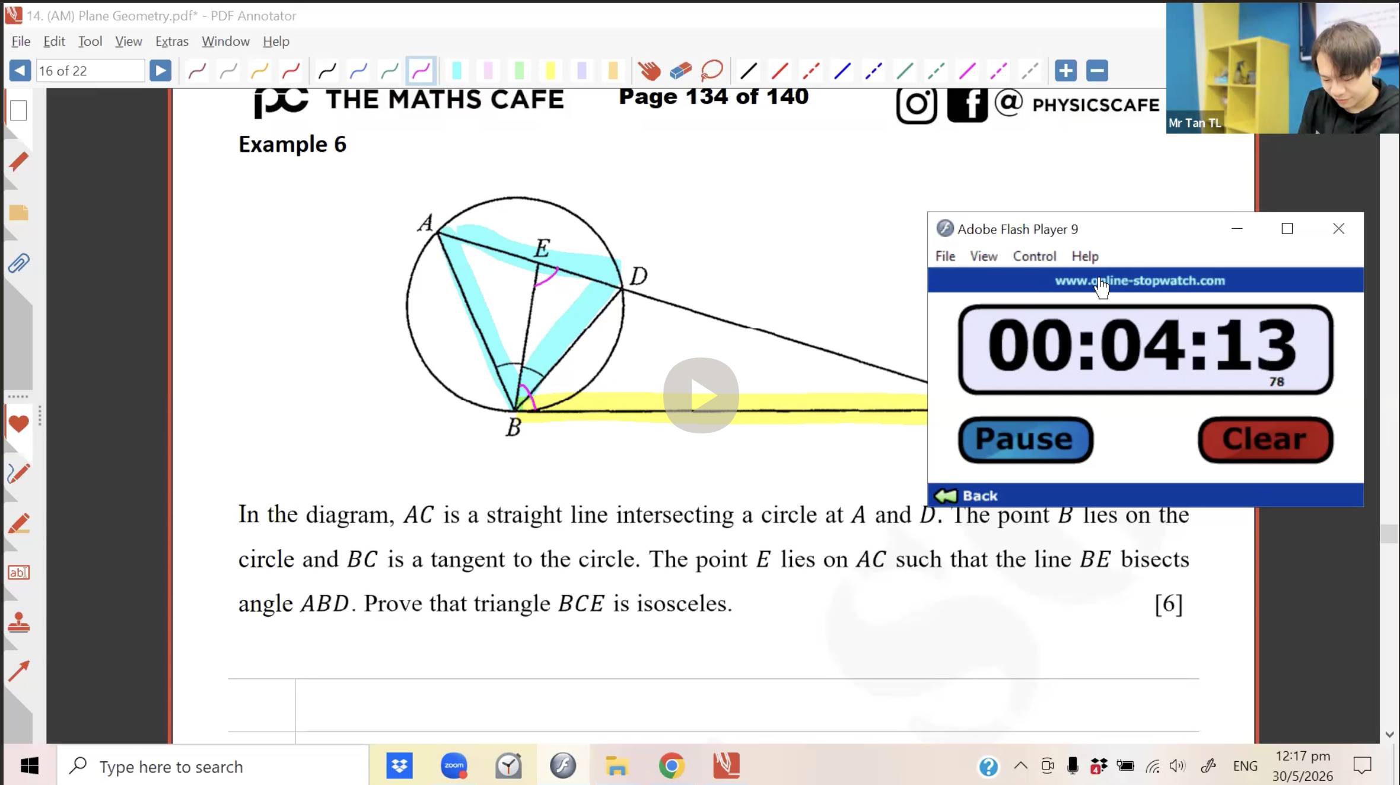Select the solid black line tool
This screenshot has height=785, width=1400.
click(749, 71)
